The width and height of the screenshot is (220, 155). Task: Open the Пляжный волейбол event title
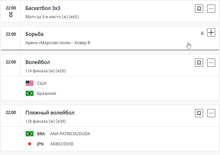pyautogui.click(x=50, y=113)
